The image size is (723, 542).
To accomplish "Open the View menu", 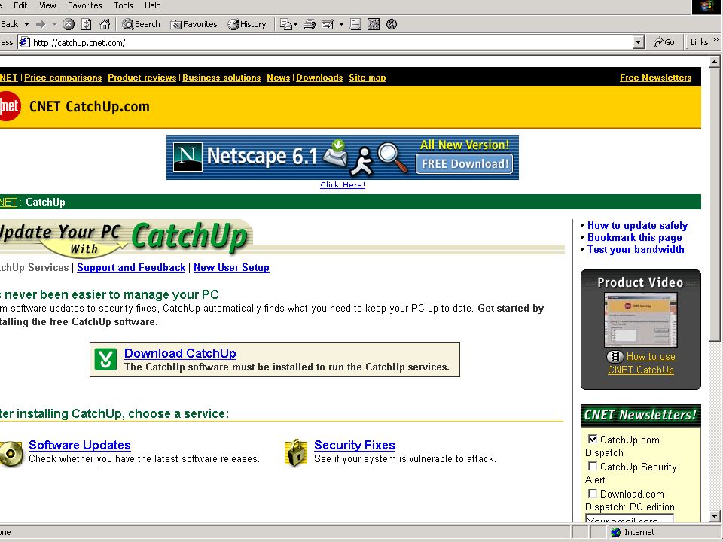I will (x=47, y=5).
